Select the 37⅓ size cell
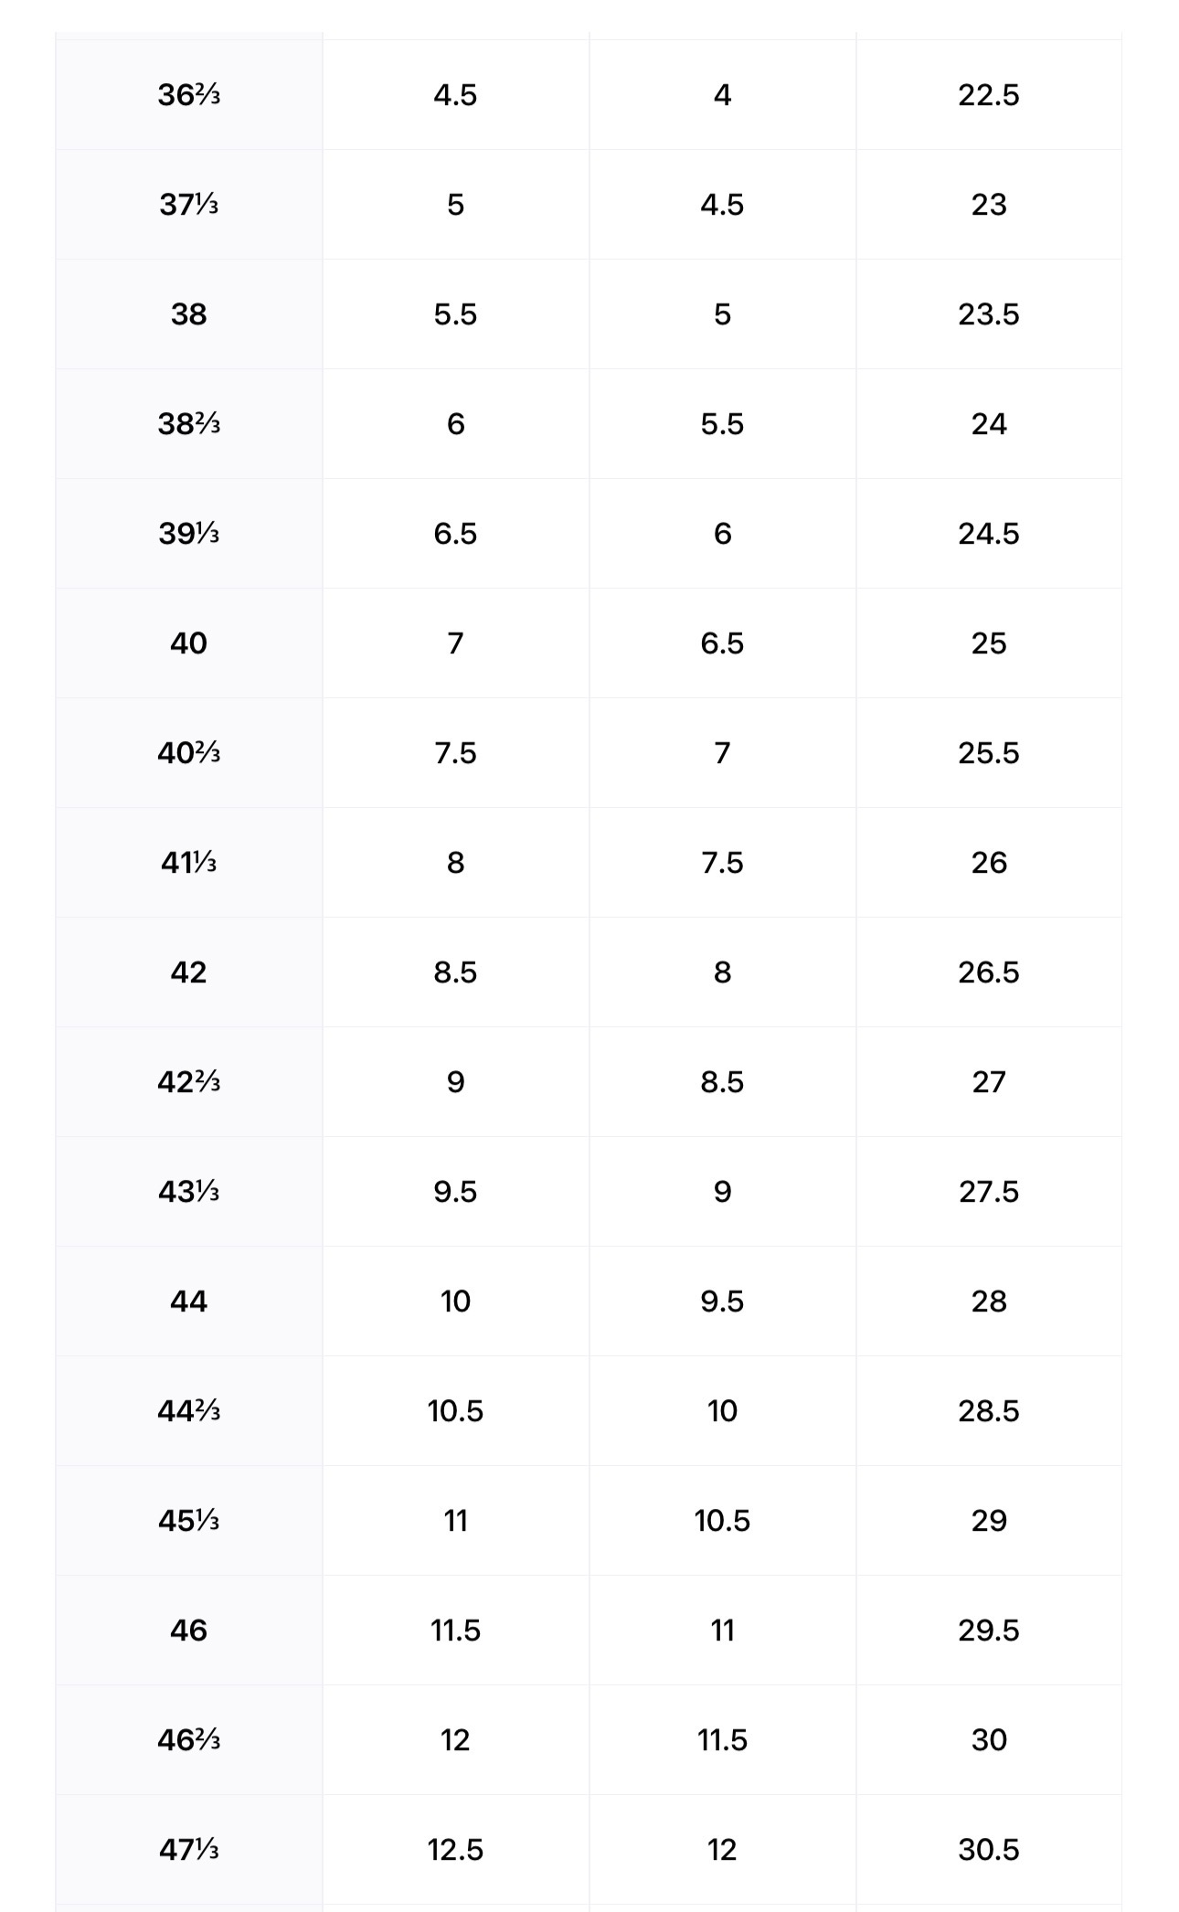 [x=188, y=205]
